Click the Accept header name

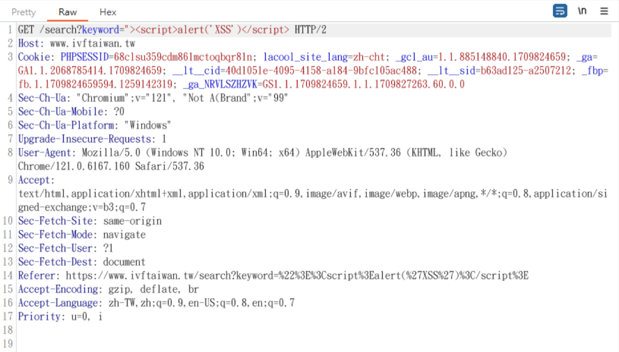click(x=34, y=180)
